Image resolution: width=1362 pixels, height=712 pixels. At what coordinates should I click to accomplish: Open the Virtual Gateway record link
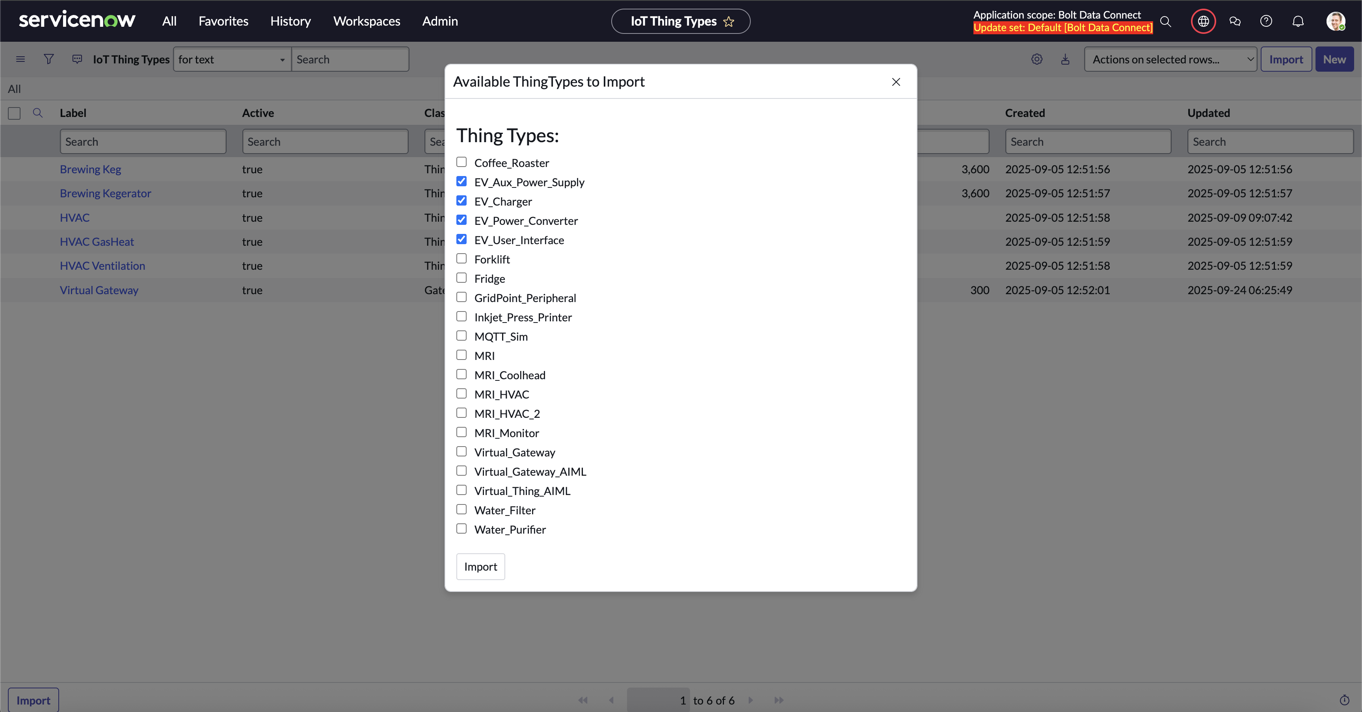pos(99,290)
